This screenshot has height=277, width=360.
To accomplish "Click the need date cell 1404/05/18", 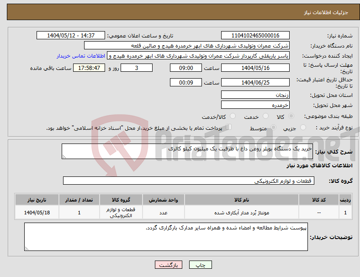I will click(x=37, y=213).
